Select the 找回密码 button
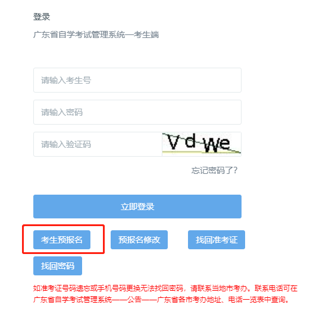This screenshot has width=326, height=327. [x=58, y=266]
